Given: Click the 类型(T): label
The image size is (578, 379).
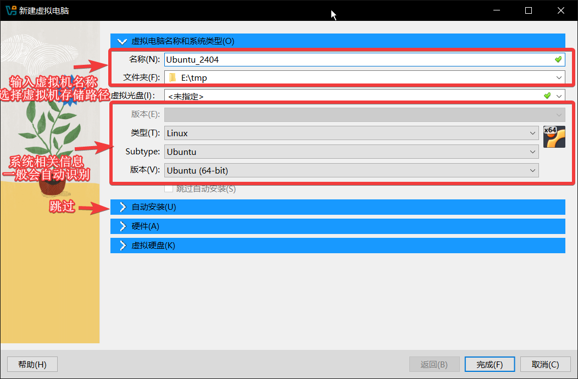Looking at the screenshot, I should [145, 133].
